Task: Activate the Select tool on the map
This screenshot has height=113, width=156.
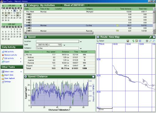Action: coord(101,41)
